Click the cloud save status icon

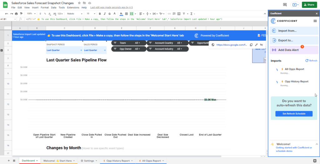[x=90, y=3]
